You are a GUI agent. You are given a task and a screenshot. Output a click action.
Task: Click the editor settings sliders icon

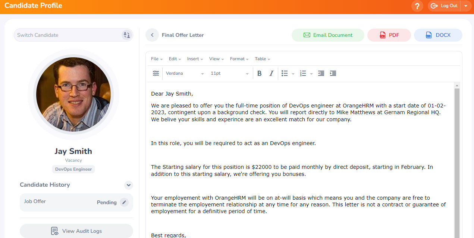[x=156, y=74]
